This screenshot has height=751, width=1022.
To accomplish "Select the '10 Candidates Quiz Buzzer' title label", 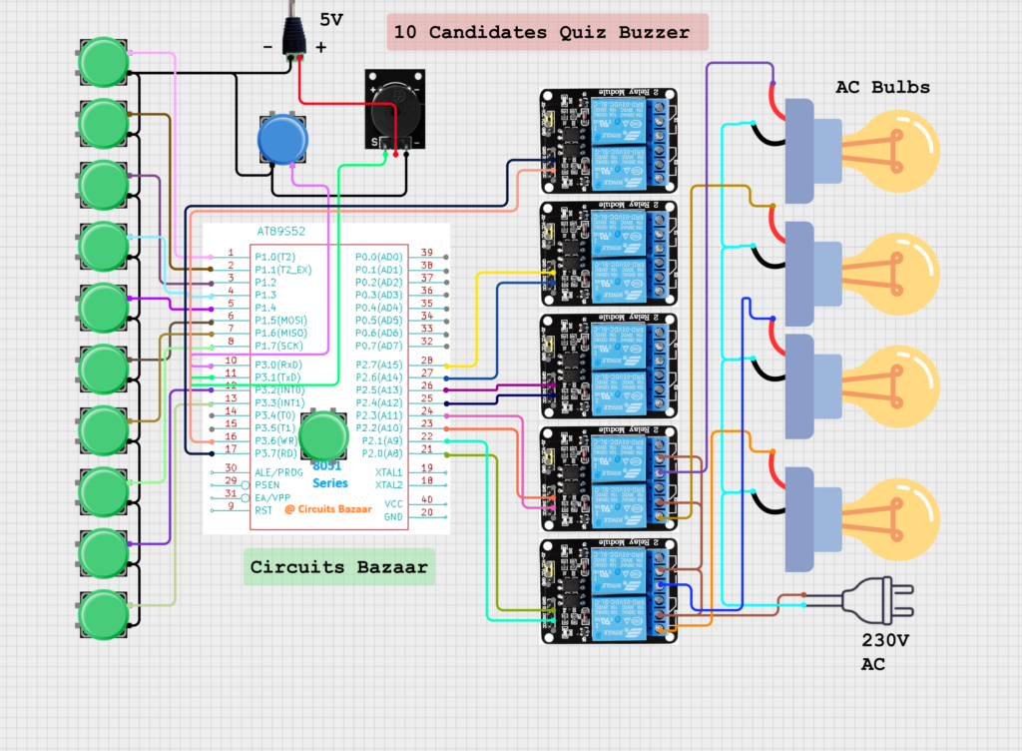I will [548, 32].
